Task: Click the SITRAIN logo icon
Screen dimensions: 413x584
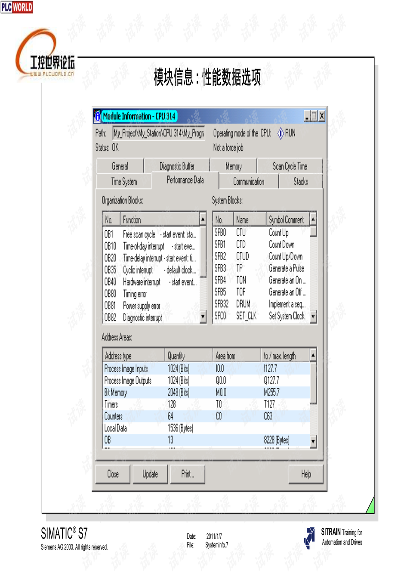Action: 309,538
